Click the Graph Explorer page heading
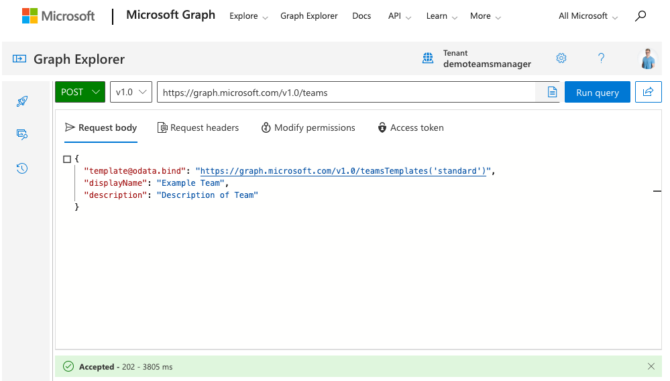This screenshot has height=381, width=670. click(x=79, y=59)
